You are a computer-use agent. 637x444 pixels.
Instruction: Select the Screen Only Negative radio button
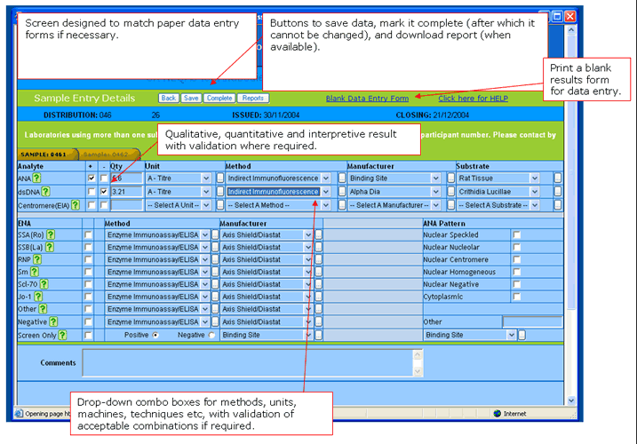click(211, 335)
